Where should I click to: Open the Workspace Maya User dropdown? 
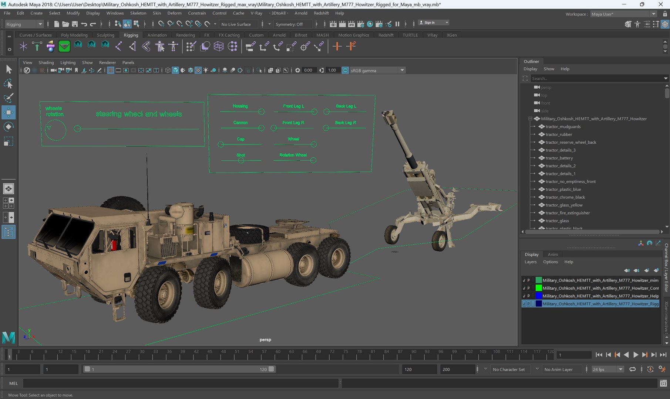[623, 14]
